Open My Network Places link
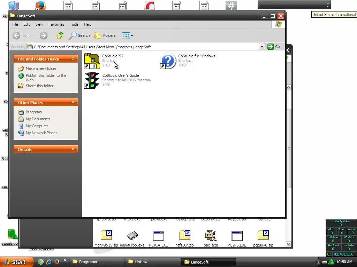357x267 pixels. pyautogui.click(x=41, y=133)
